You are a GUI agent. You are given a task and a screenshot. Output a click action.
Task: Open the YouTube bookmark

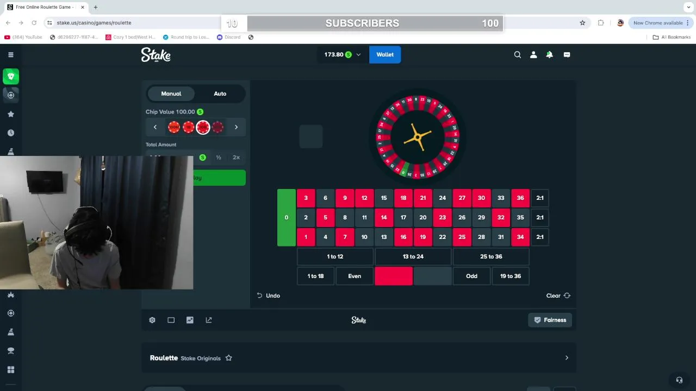(x=23, y=37)
